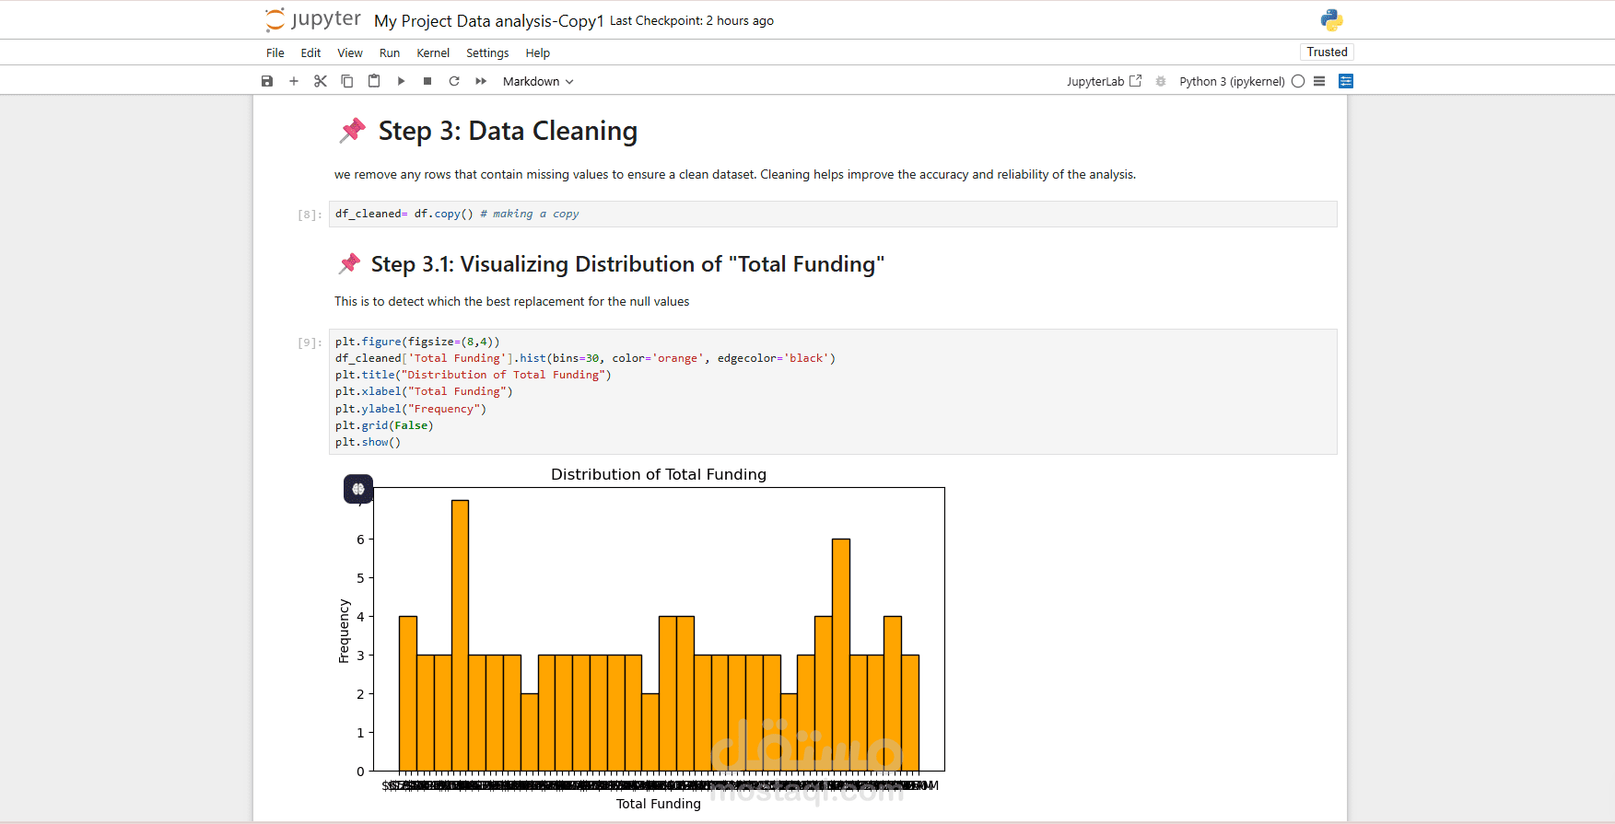This screenshot has height=824, width=1615.
Task: Click the kernel status circle indicator
Action: point(1298,81)
